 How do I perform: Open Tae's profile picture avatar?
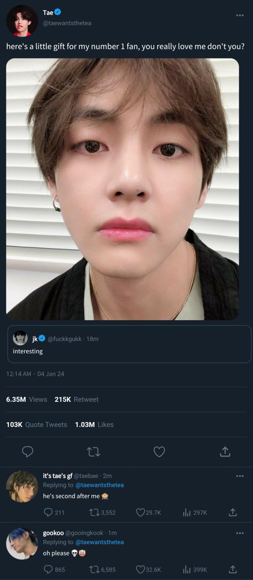22,21
